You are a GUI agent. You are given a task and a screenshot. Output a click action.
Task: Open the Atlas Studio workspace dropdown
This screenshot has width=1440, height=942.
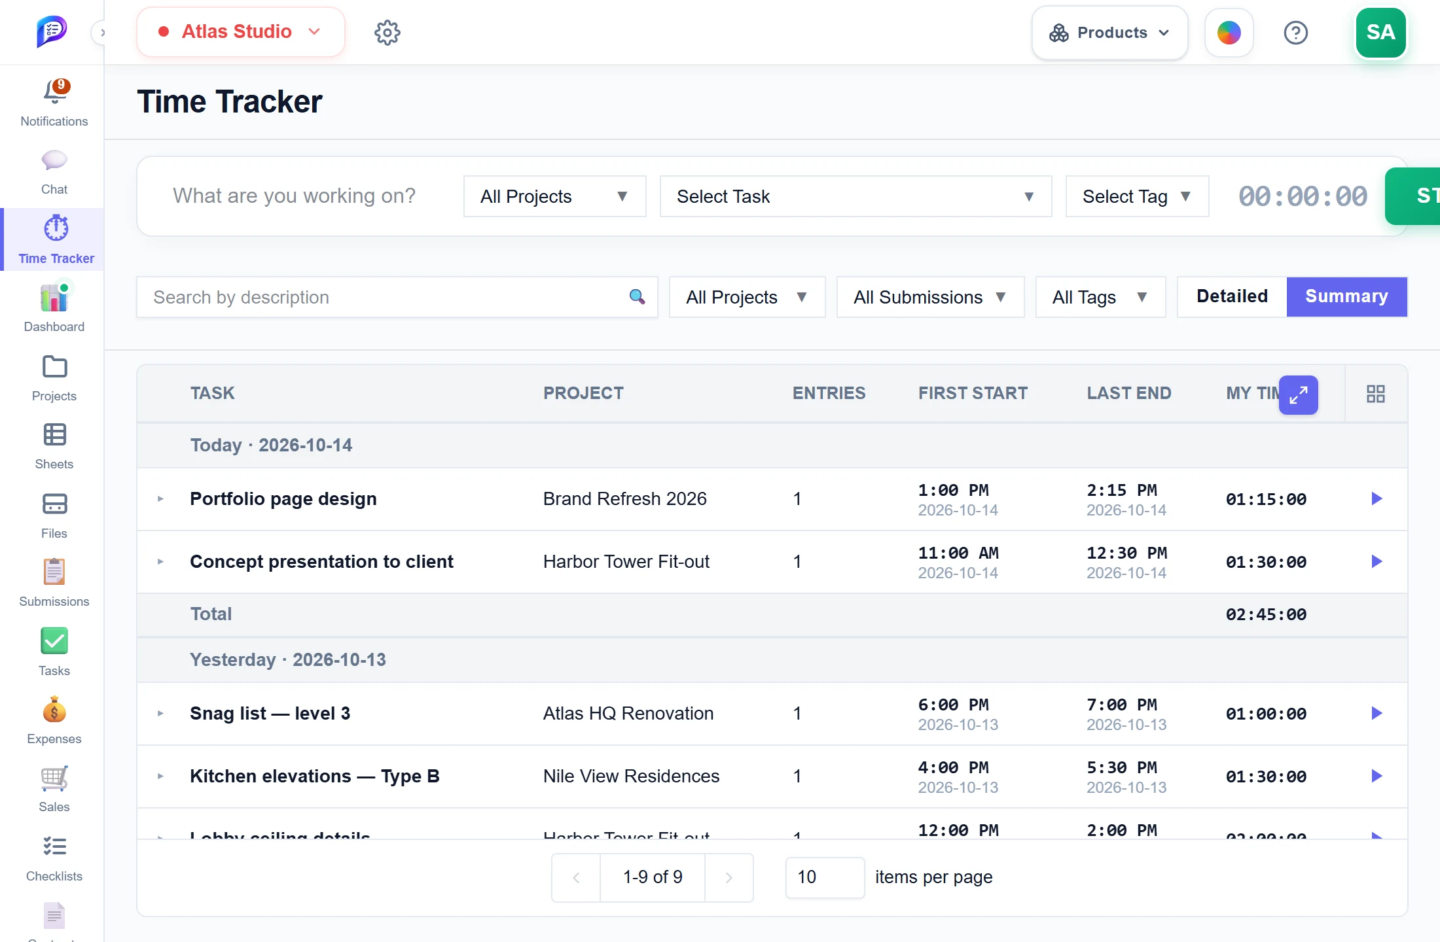click(x=241, y=31)
